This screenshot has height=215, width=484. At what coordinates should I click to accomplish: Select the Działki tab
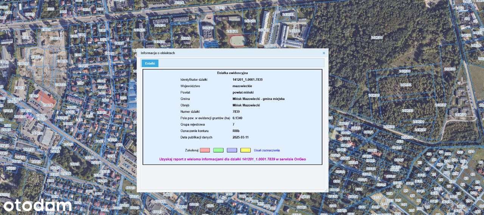coord(150,63)
